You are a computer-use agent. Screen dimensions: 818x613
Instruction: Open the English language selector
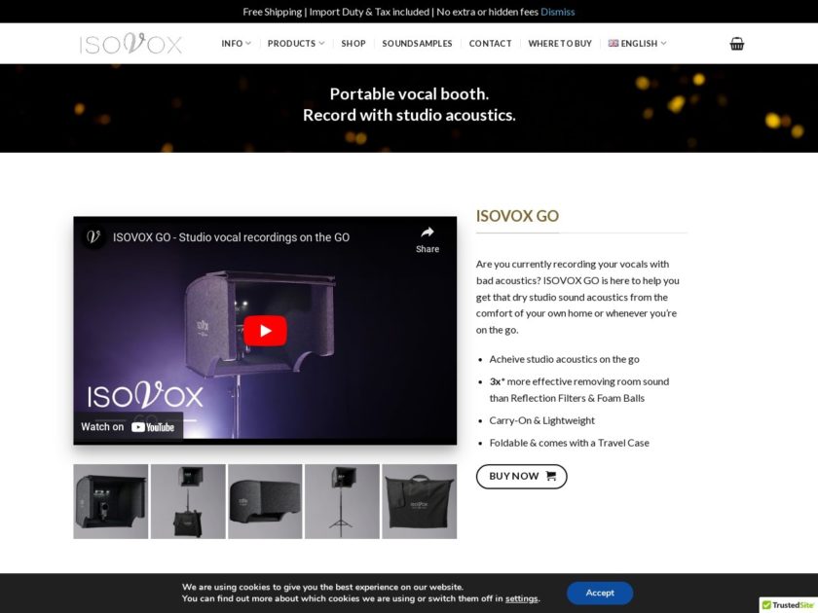[638, 44]
